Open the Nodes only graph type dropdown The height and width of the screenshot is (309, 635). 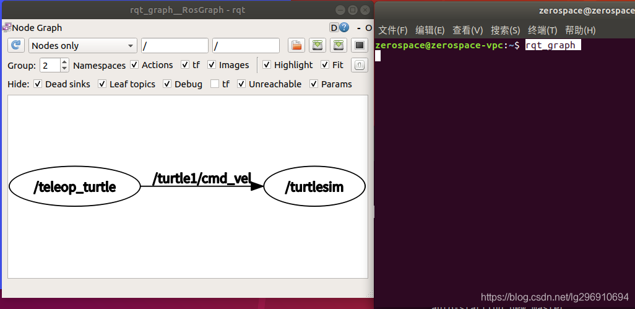pyautogui.click(x=82, y=46)
